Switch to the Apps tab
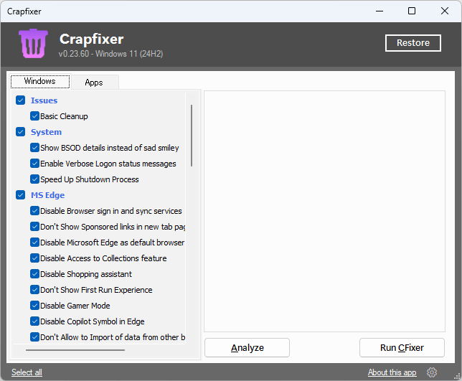Screen dimensions: 462x381 [94, 83]
